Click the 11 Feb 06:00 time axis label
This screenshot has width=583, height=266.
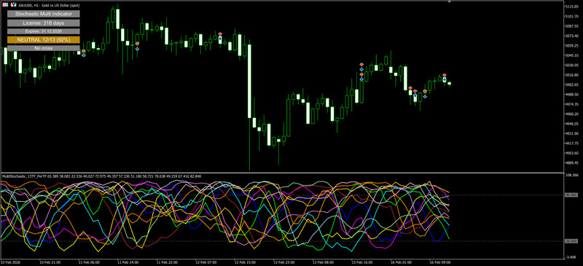click(x=88, y=262)
